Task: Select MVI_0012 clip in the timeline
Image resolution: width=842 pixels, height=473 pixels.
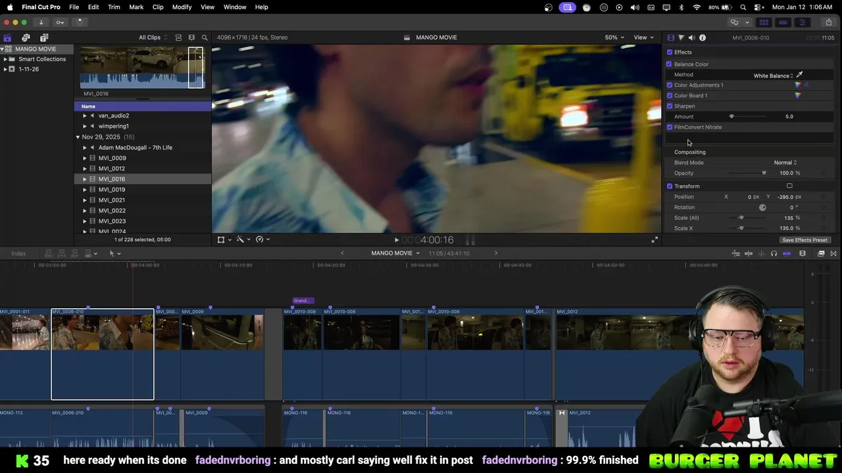Action: coord(680,355)
